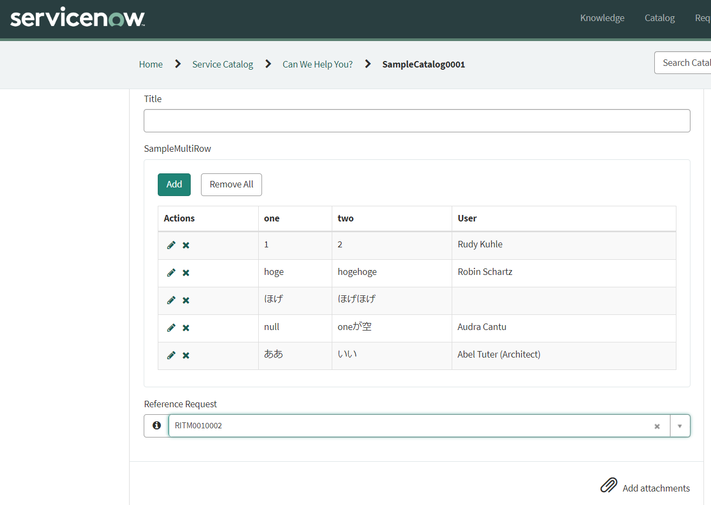Delete the Abel Tuter (Architect) row
The width and height of the screenshot is (711, 505).
click(x=185, y=355)
